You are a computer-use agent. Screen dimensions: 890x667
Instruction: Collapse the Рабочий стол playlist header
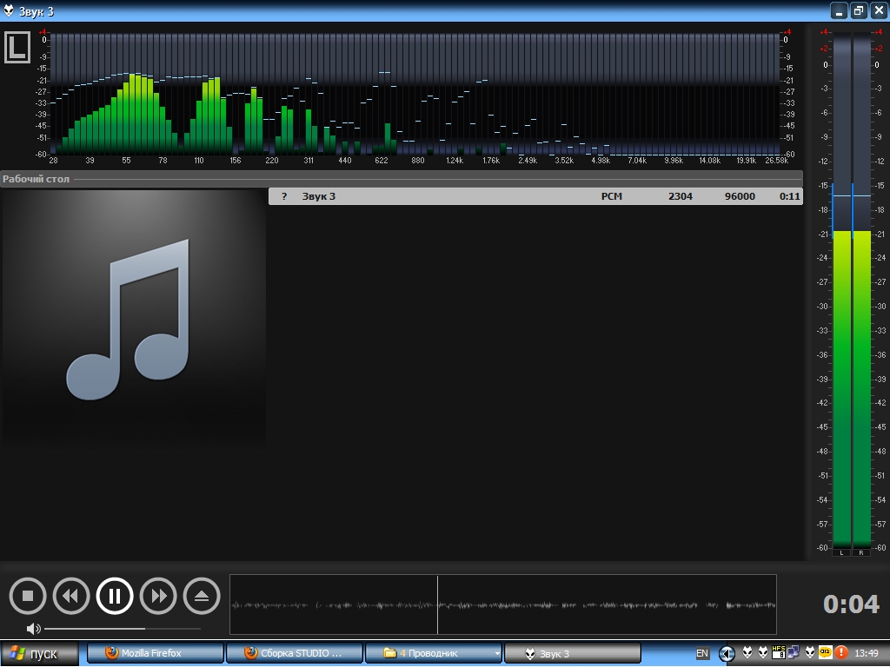(36, 179)
